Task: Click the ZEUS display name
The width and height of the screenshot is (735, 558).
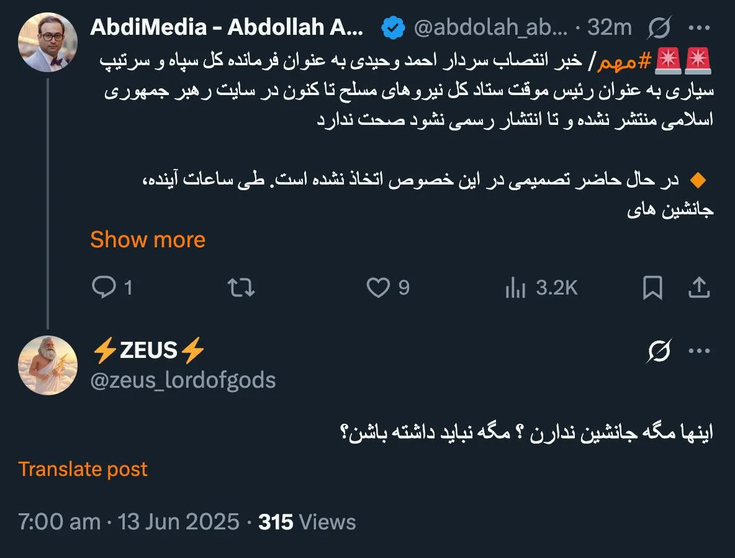Action: pyautogui.click(x=145, y=350)
